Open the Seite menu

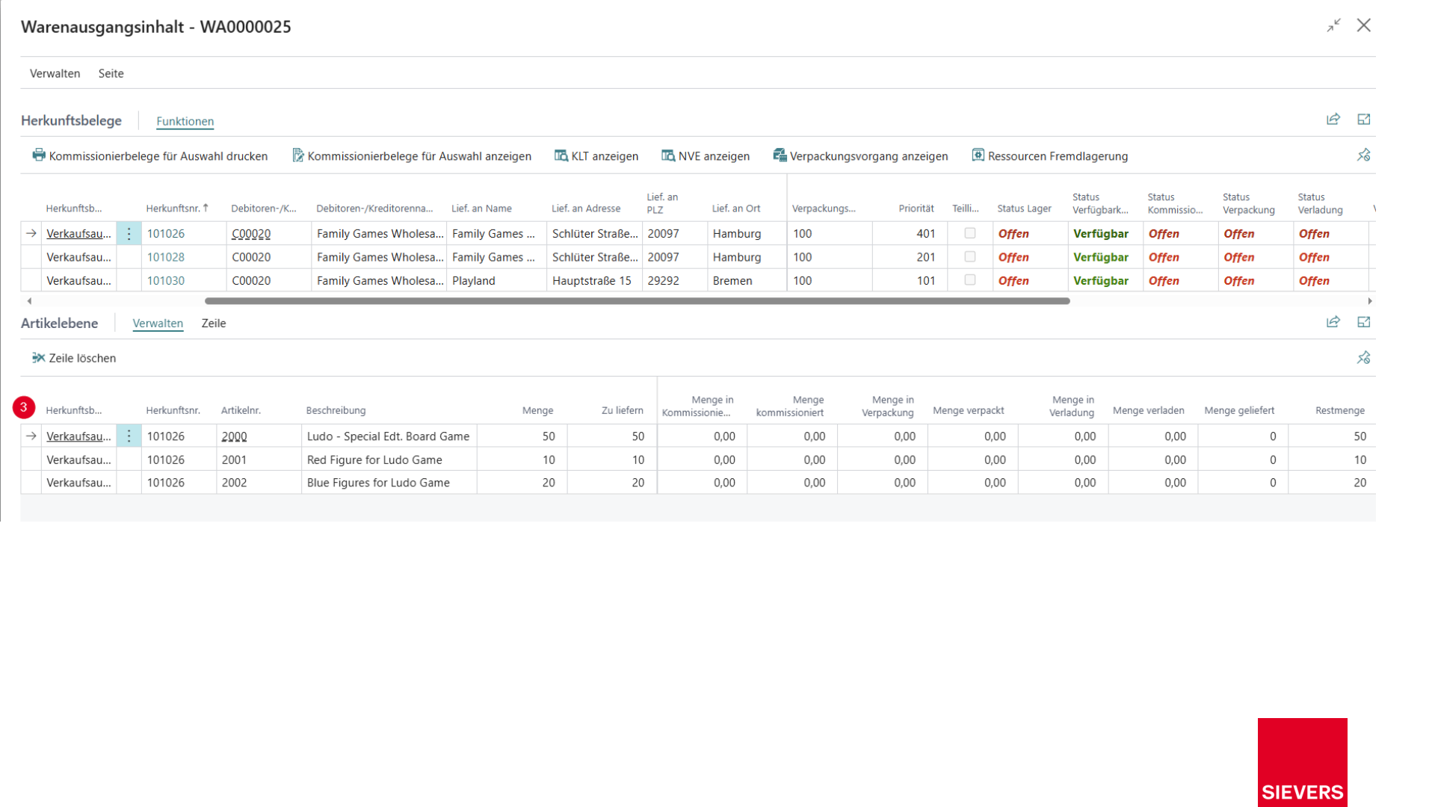111,73
